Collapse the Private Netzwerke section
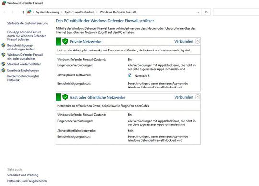Image resolution: width=259 pixels, height=186 pixels. click(x=197, y=41)
